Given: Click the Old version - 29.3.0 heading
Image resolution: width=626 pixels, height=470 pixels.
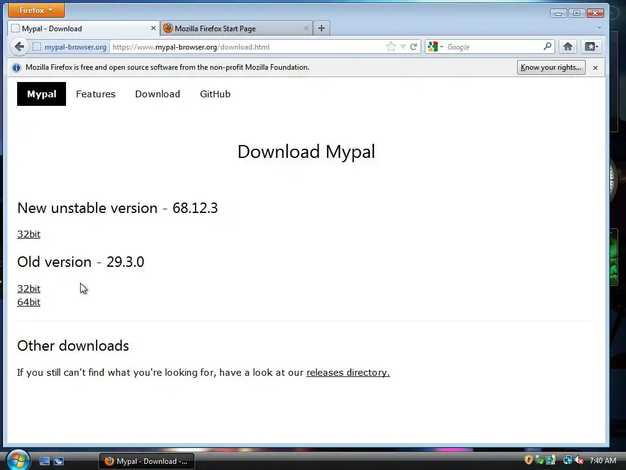Looking at the screenshot, I should (81, 262).
